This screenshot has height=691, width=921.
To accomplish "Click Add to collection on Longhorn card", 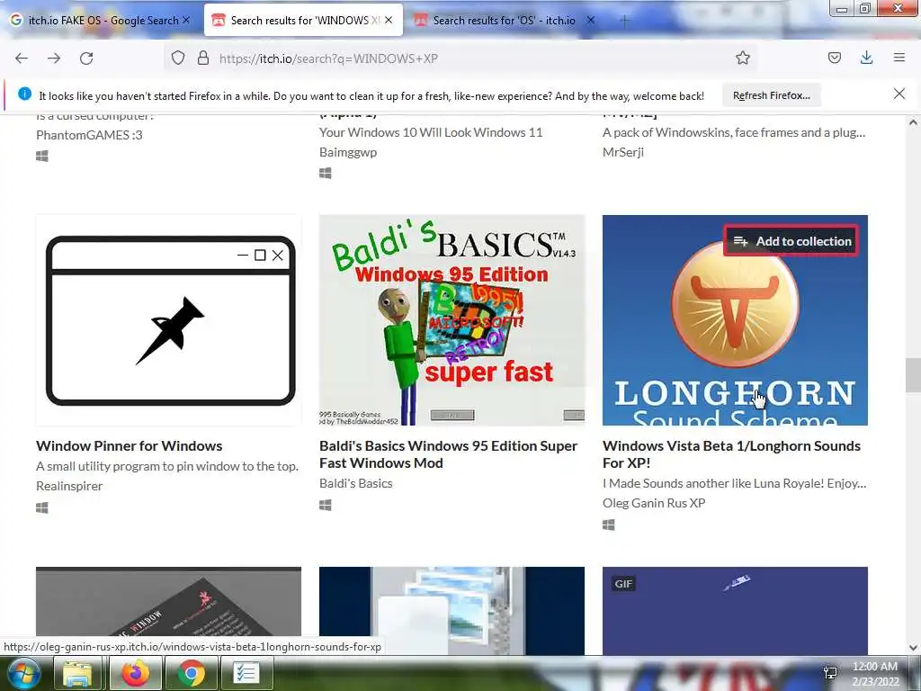I will click(791, 241).
